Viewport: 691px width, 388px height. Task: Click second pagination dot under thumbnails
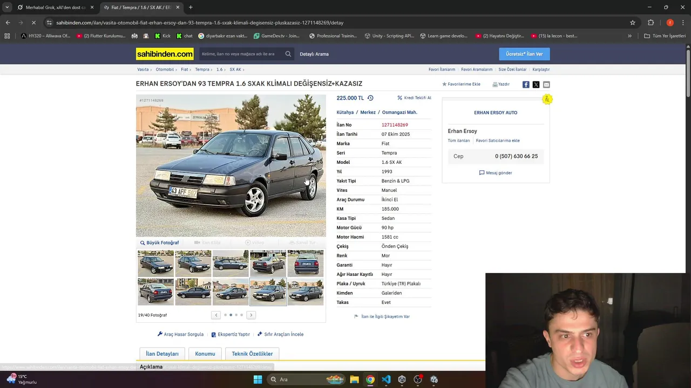coord(231,315)
